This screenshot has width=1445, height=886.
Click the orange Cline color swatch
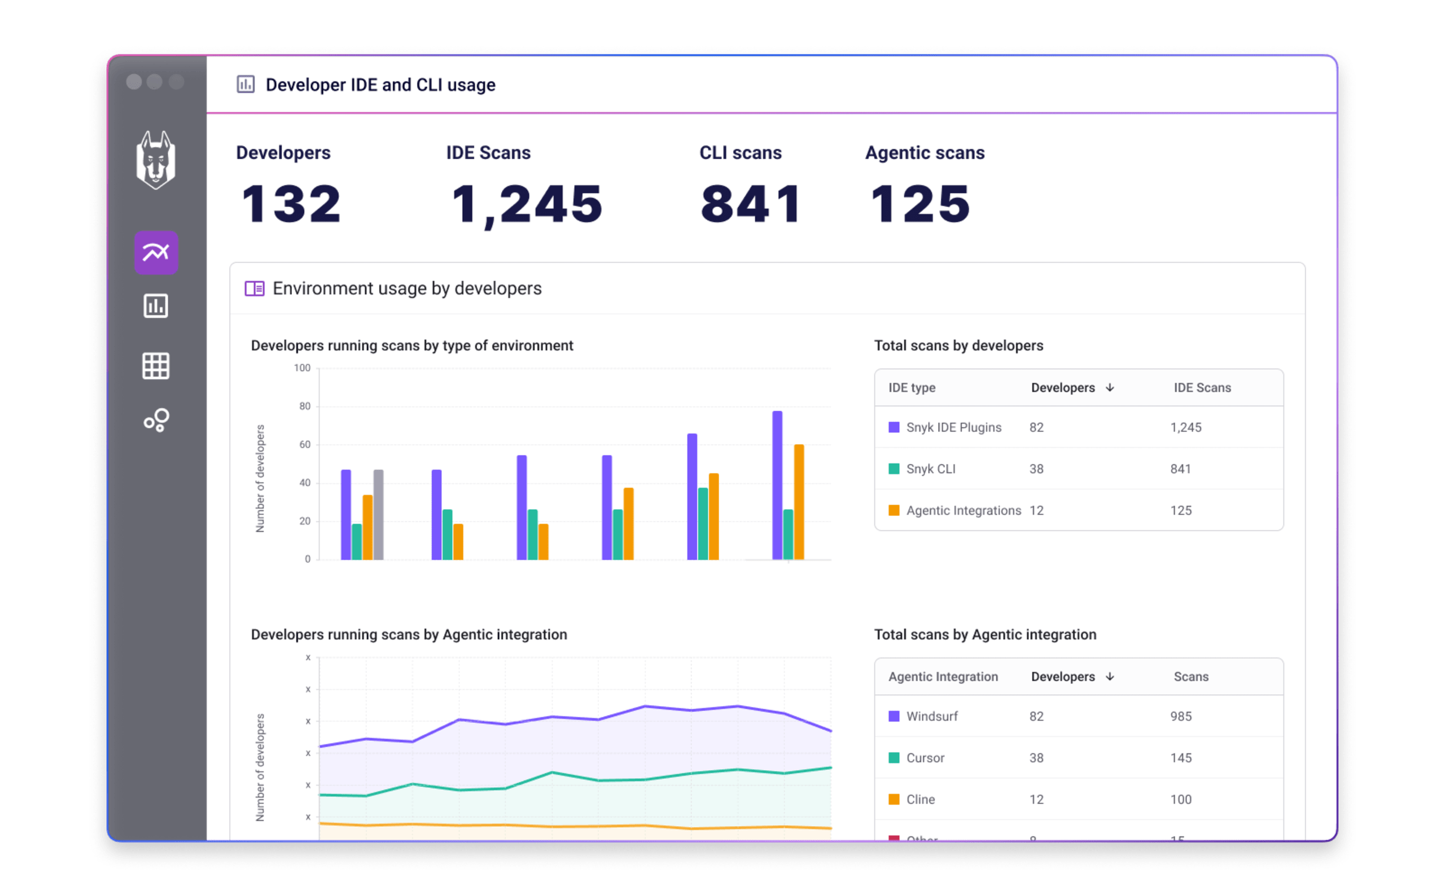[x=894, y=800]
